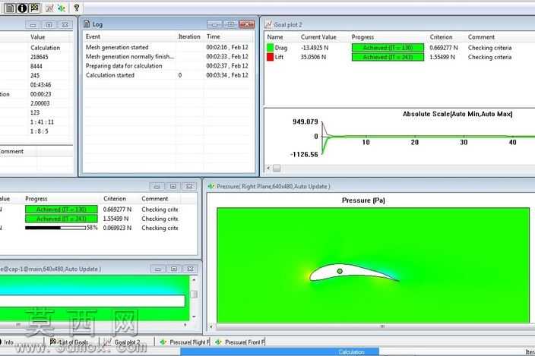Click the 'Pressure (Pa)' plot title
Screen dimensions: 535x356
click(363, 200)
